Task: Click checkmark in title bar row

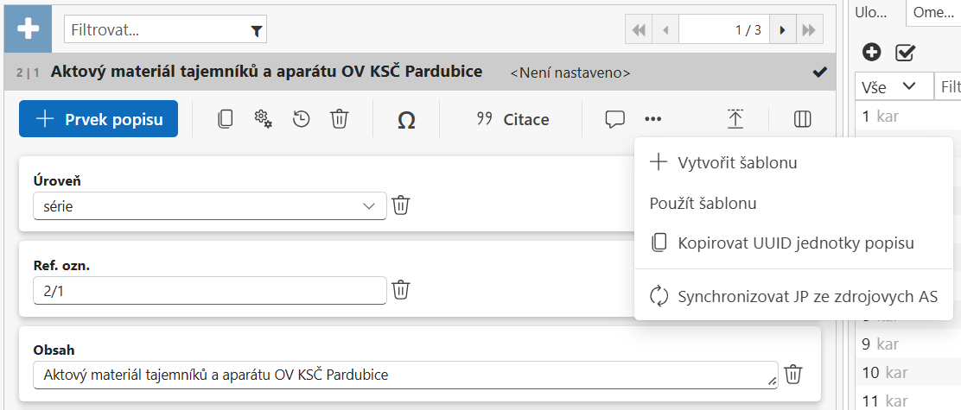Action: coord(818,73)
